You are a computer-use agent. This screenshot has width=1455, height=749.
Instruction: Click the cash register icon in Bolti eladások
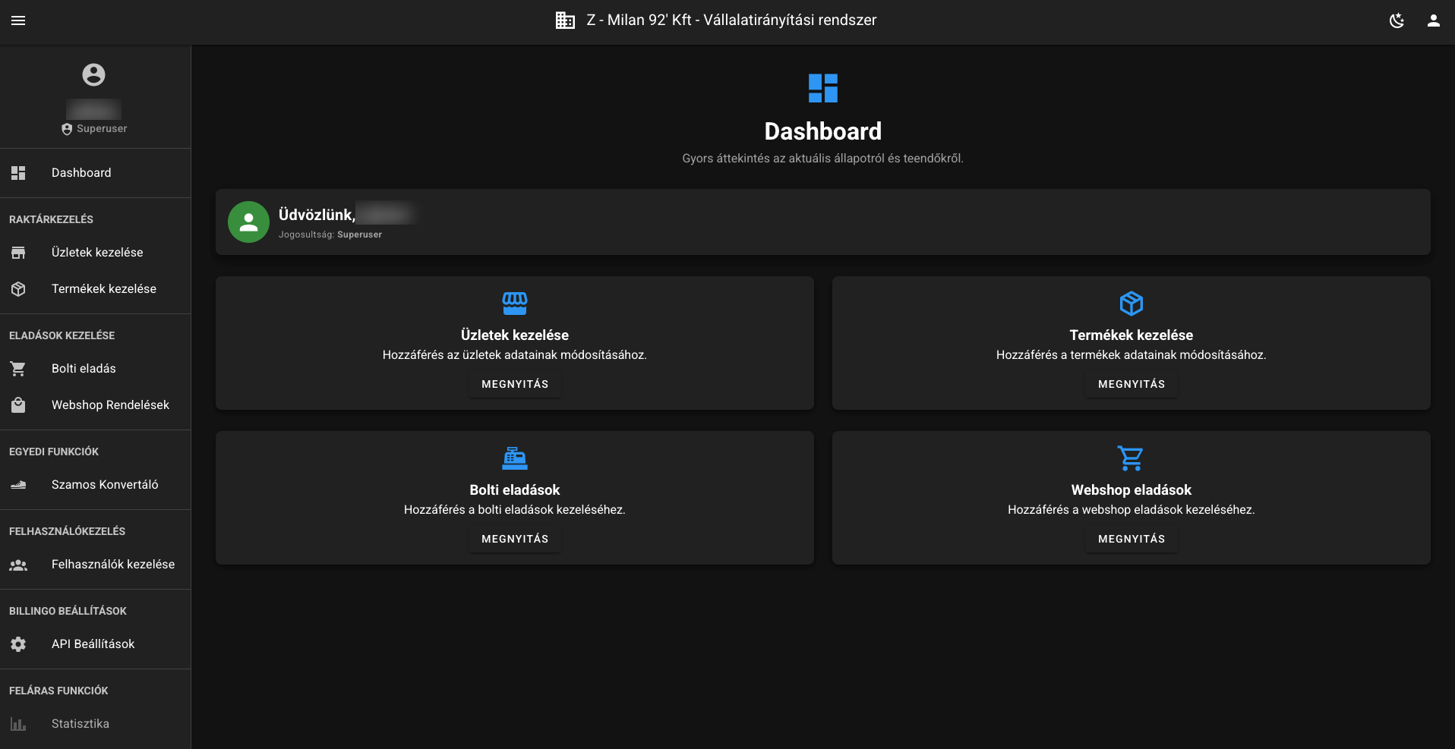[514, 458]
